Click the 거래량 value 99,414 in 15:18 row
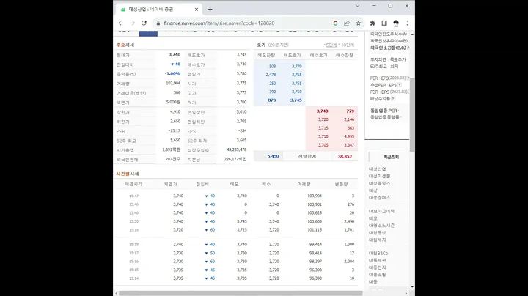 click(315, 245)
